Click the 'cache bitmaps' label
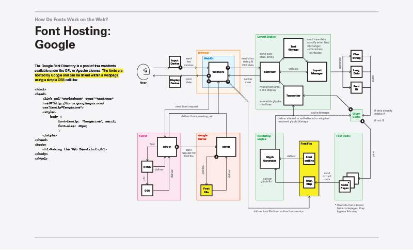This screenshot has width=413, height=250. 320,113
